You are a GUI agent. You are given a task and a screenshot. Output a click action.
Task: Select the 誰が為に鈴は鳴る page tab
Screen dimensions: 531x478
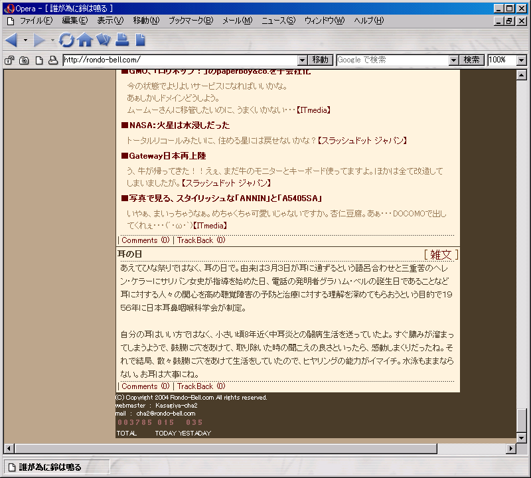pos(56,467)
